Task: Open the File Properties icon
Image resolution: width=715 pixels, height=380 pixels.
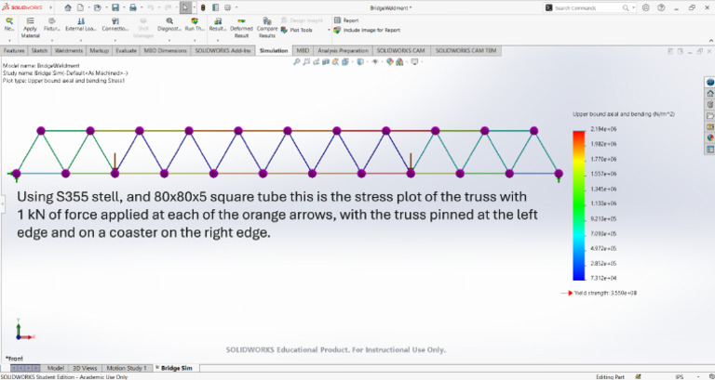Action: (x=215, y=7)
